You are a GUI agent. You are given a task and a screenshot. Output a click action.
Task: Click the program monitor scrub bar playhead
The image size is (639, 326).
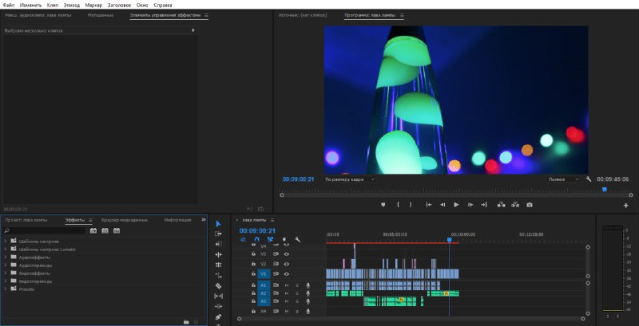[x=604, y=190]
